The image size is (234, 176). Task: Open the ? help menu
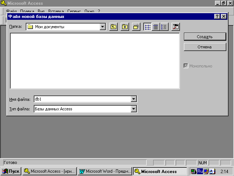click(x=99, y=11)
